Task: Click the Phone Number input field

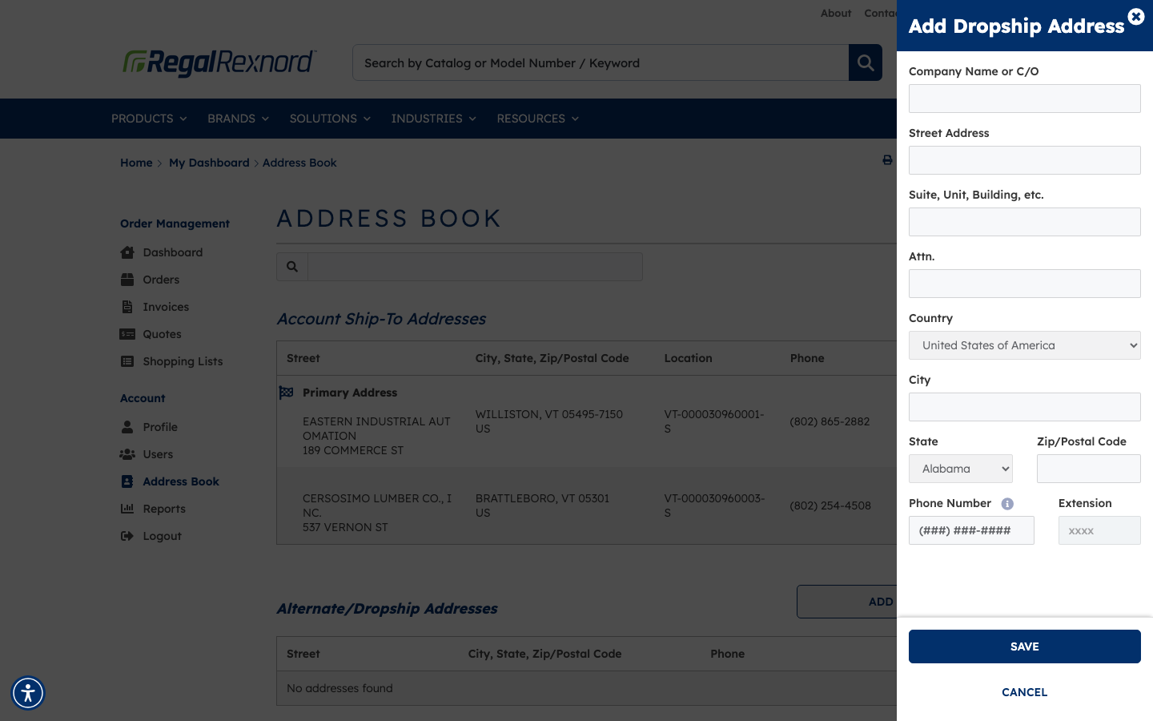Action: [x=971, y=530]
